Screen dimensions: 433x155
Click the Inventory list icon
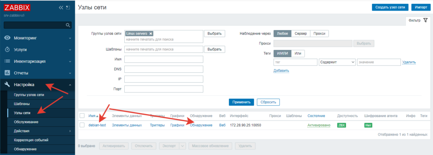(x=8, y=61)
